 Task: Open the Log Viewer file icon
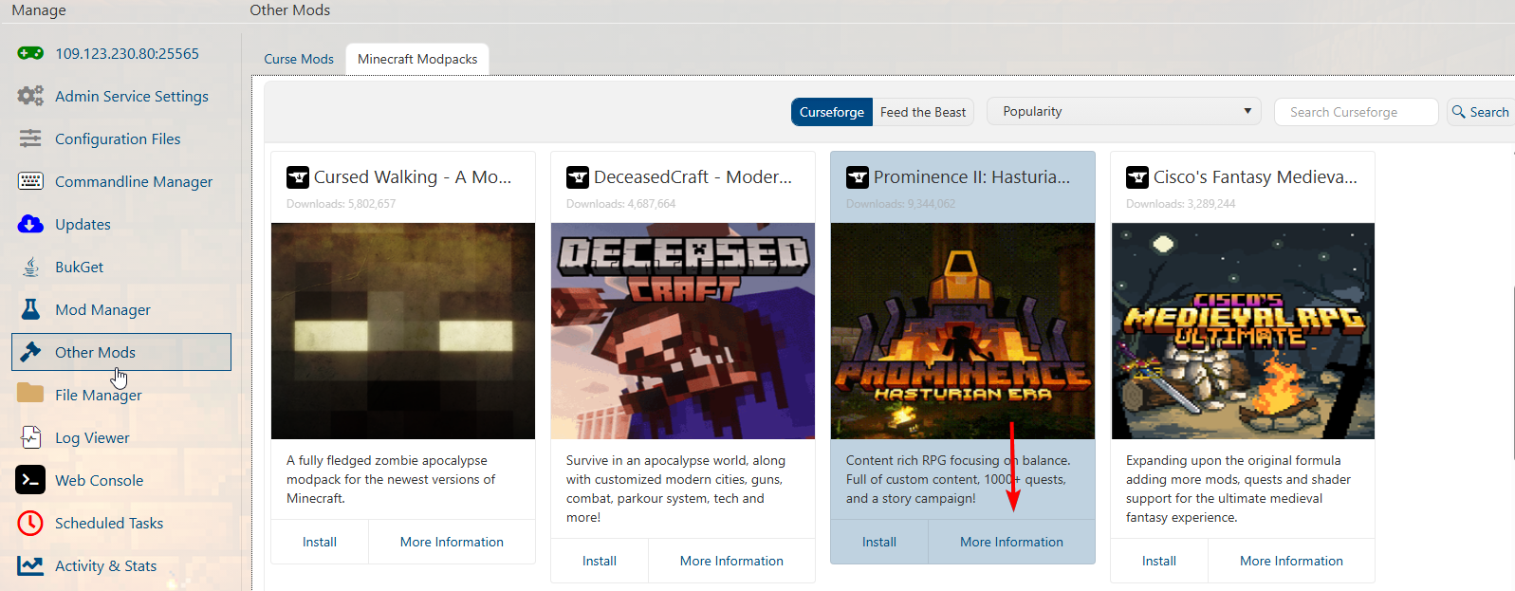(x=30, y=437)
